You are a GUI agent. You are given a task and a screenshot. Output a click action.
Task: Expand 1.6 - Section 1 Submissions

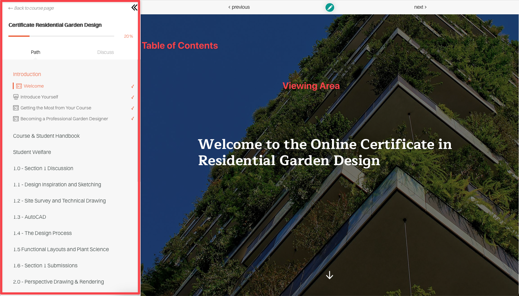tap(45, 265)
